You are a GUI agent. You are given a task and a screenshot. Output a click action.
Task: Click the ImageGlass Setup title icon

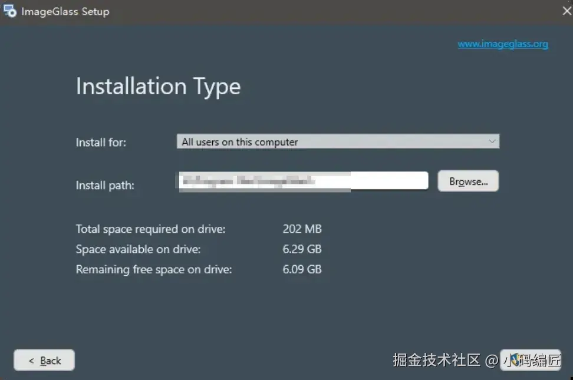point(10,11)
